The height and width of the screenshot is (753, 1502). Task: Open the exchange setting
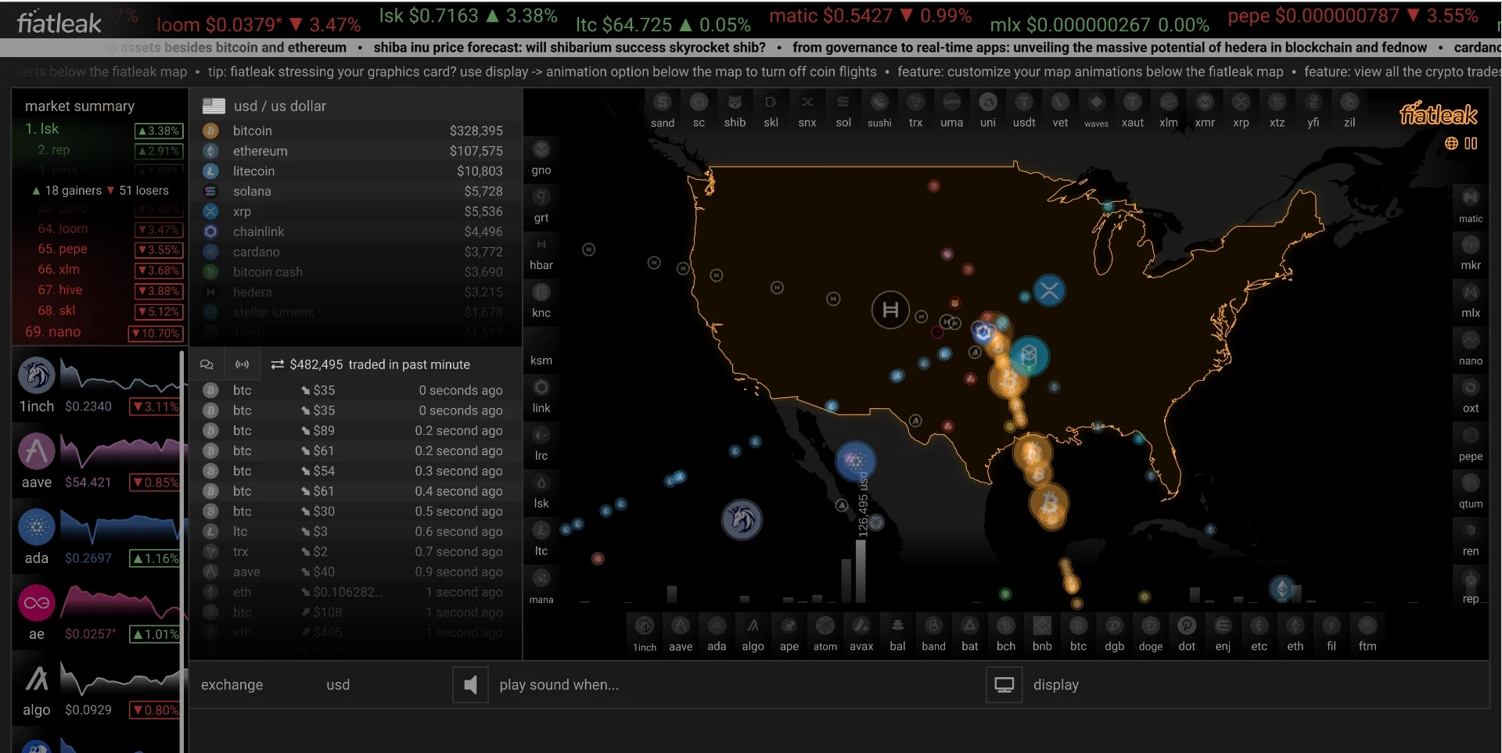[232, 685]
